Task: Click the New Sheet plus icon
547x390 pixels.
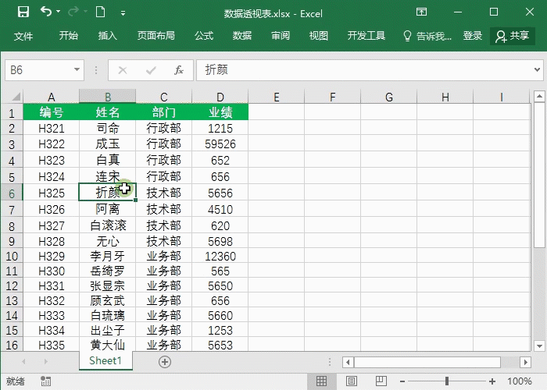Action: click(165, 362)
